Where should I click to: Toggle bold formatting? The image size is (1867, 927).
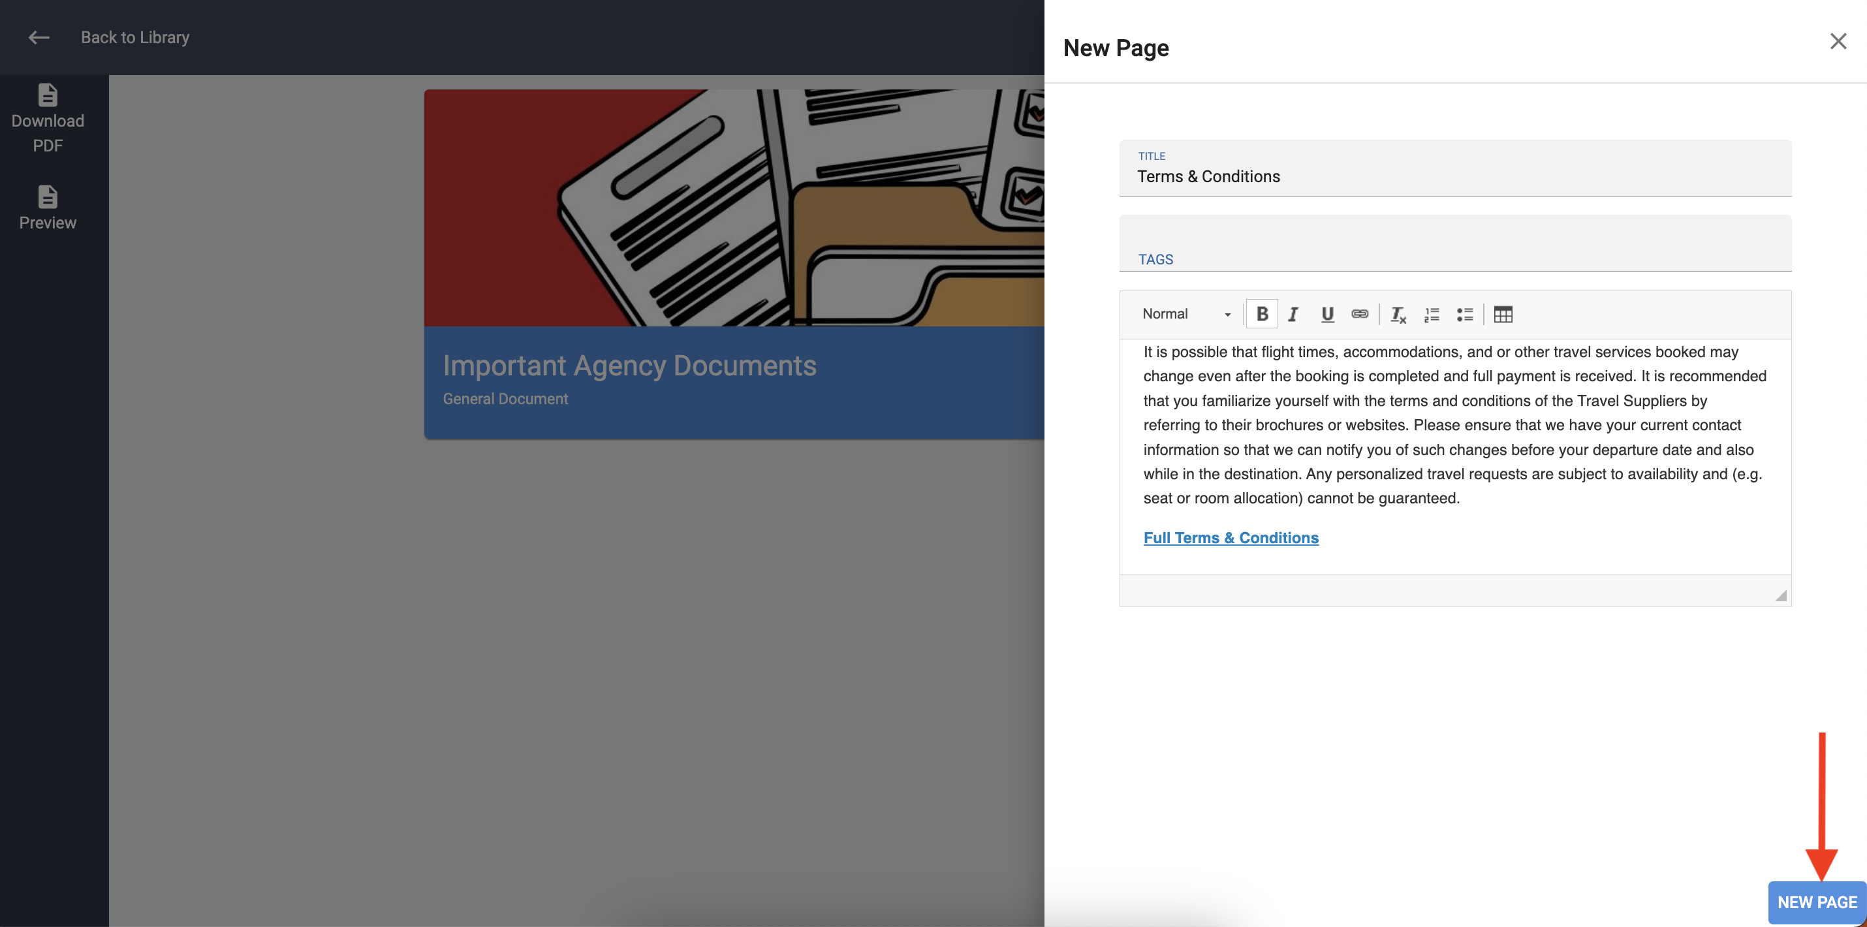click(1261, 314)
